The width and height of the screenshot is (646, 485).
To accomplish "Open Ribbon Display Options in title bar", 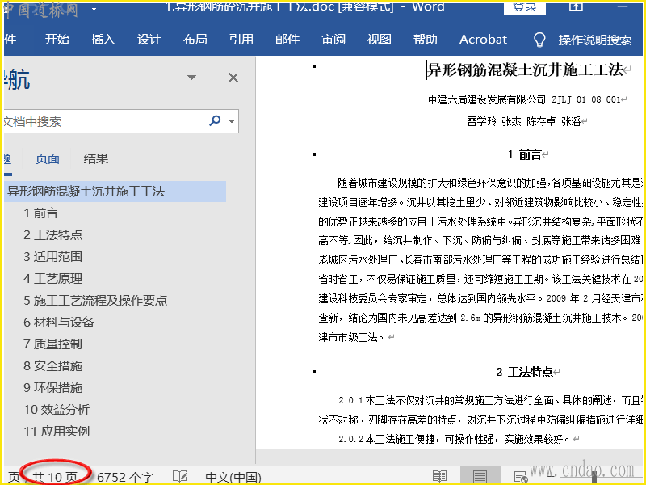I will (x=576, y=6).
